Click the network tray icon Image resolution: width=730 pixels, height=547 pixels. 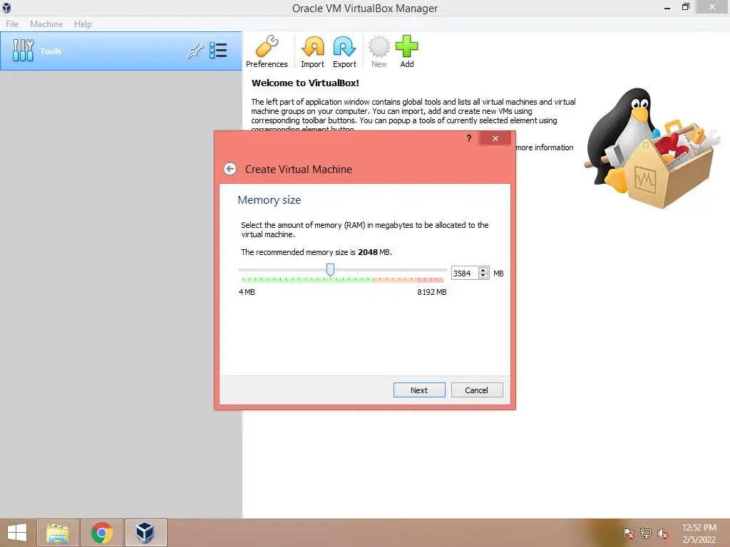point(646,533)
